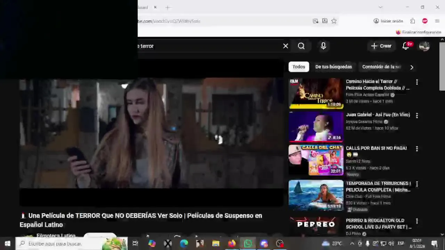The image size is (445, 250).
Task: Open the weather 23°C widget
Action: [x=332, y=243]
